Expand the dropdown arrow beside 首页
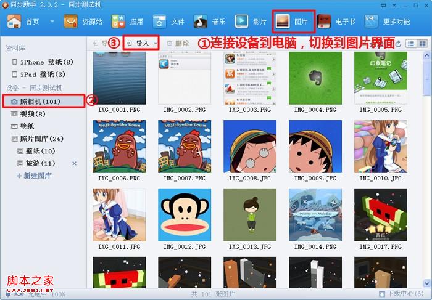The width and height of the screenshot is (432, 300). (x=52, y=21)
